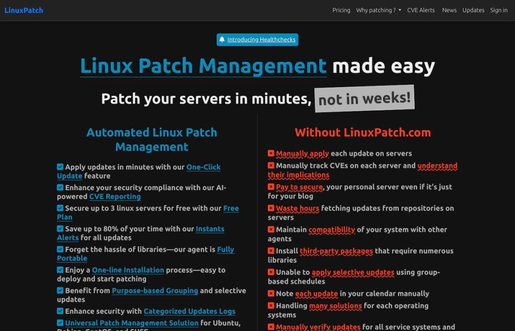Screen dimensions: 515x331
Task: Click check icon beside Universal Patch Management
Action: coord(60,322)
